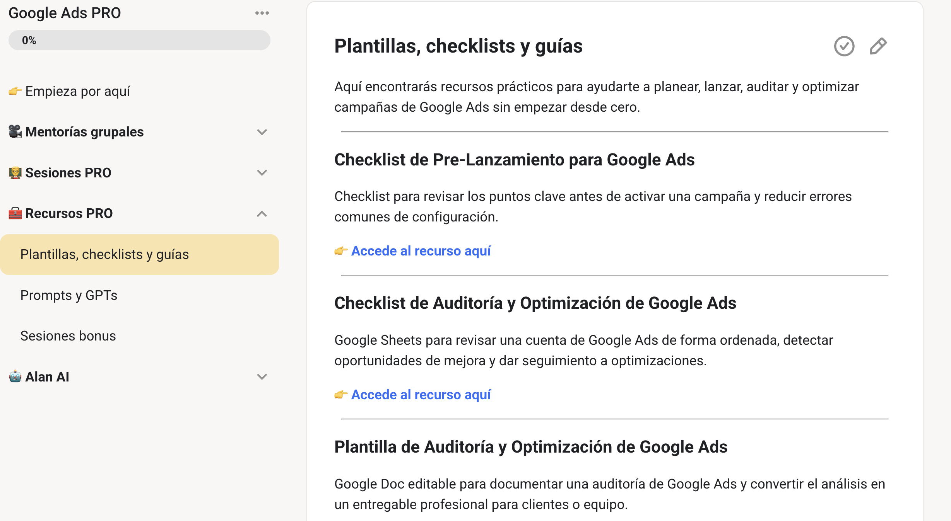Click the 0% course progress bar

pyautogui.click(x=139, y=40)
